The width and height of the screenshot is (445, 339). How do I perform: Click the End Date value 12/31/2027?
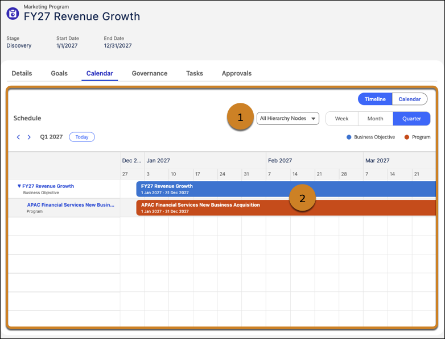tap(118, 45)
